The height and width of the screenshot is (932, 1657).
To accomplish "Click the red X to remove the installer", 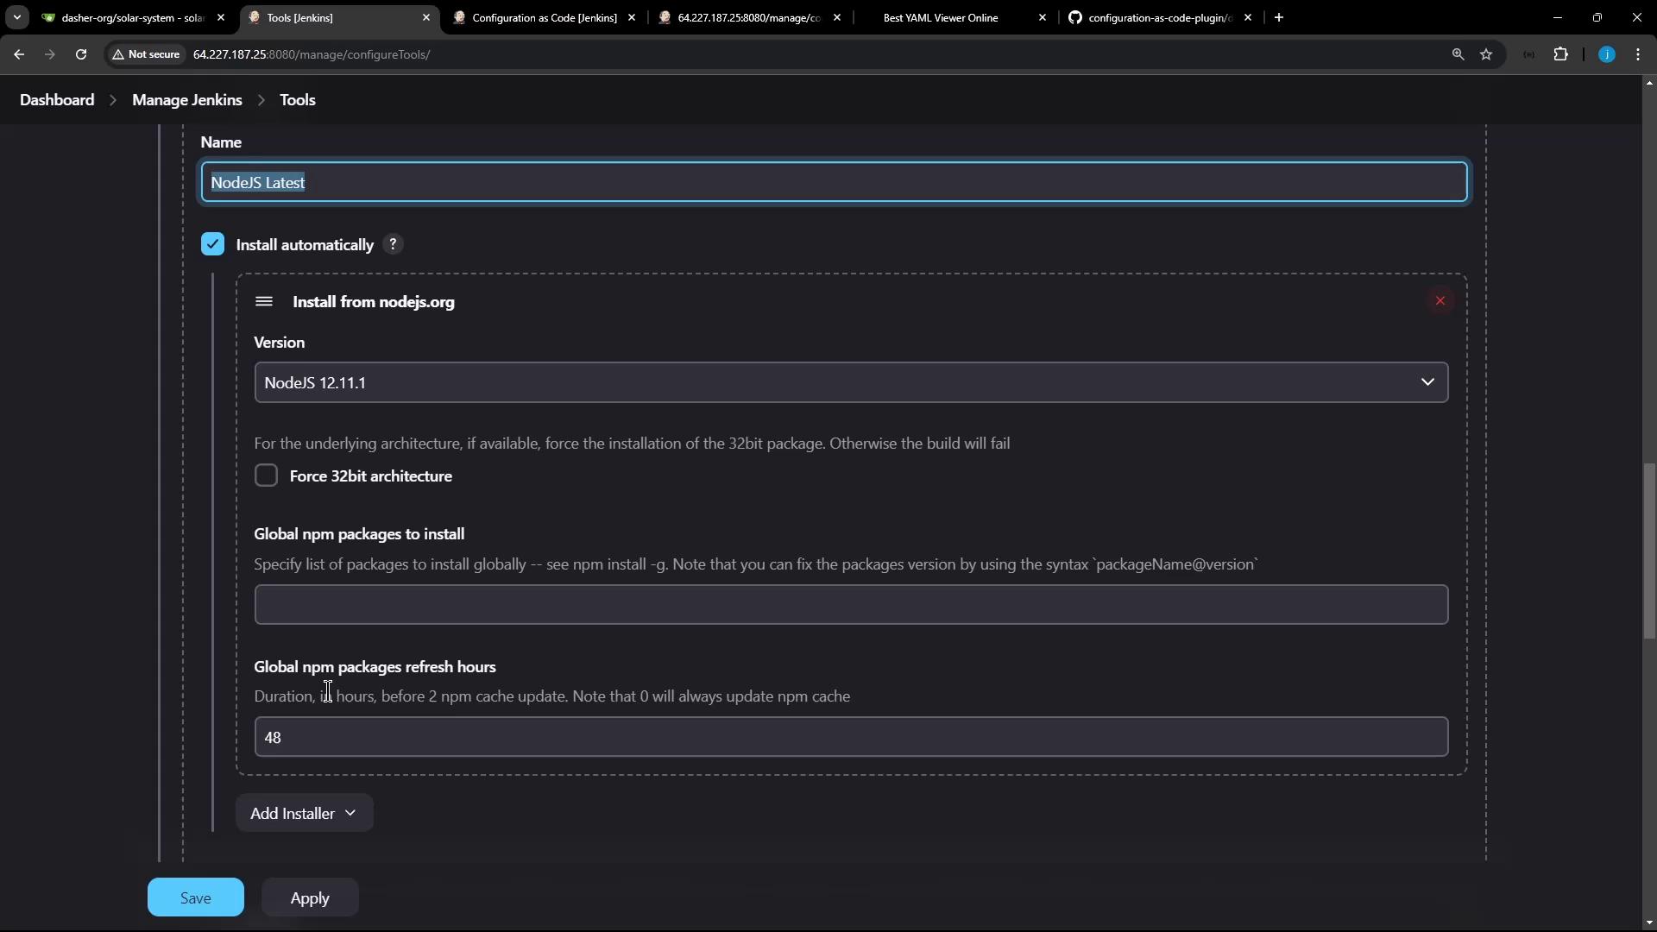I will (1440, 301).
